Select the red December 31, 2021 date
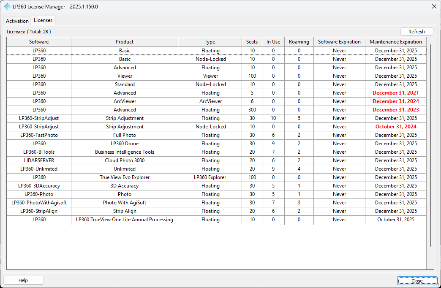The width and height of the screenshot is (441, 288). pos(396,93)
